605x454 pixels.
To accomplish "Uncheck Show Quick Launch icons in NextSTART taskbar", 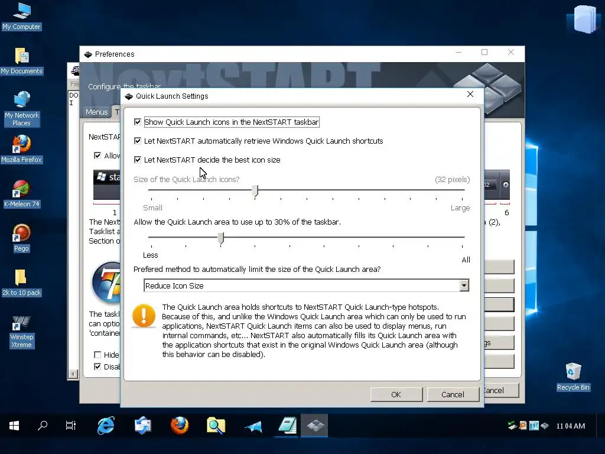I will [137, 122].
